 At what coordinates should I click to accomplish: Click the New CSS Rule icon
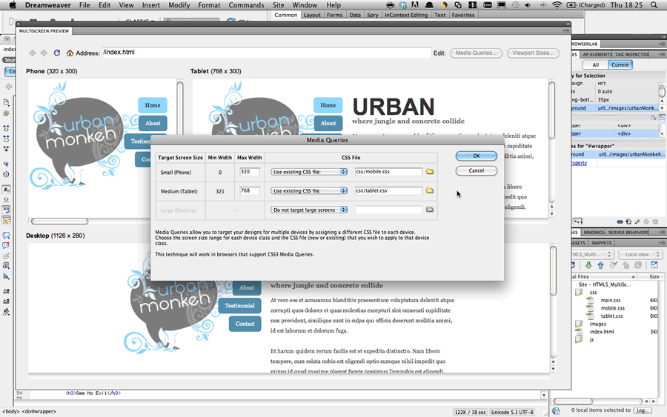click(628, 221)
